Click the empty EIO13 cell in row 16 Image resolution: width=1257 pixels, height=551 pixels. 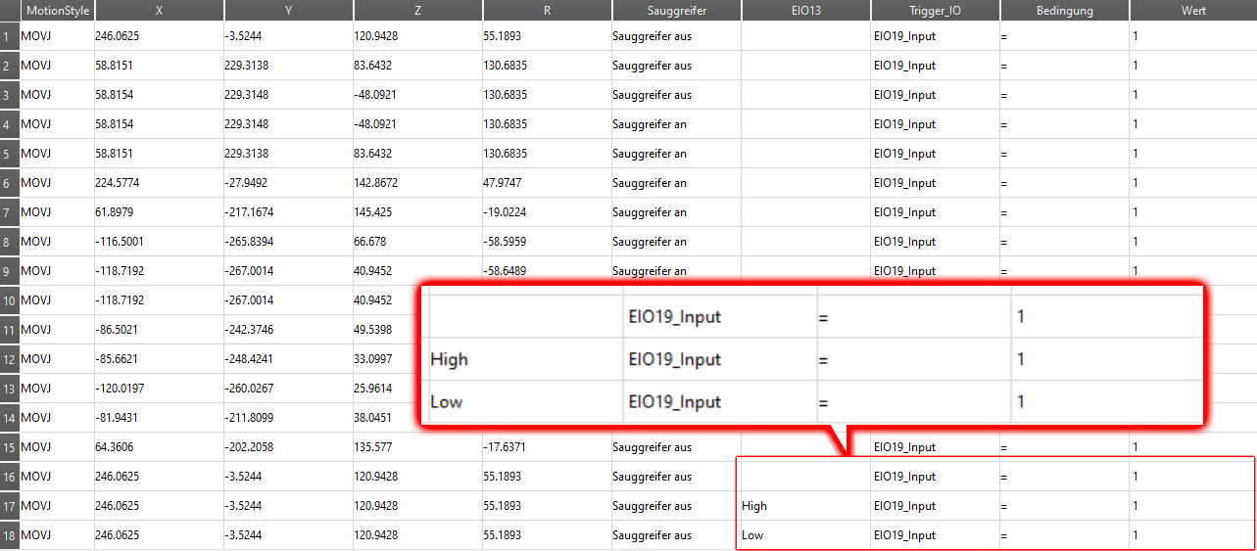[804, 477]
